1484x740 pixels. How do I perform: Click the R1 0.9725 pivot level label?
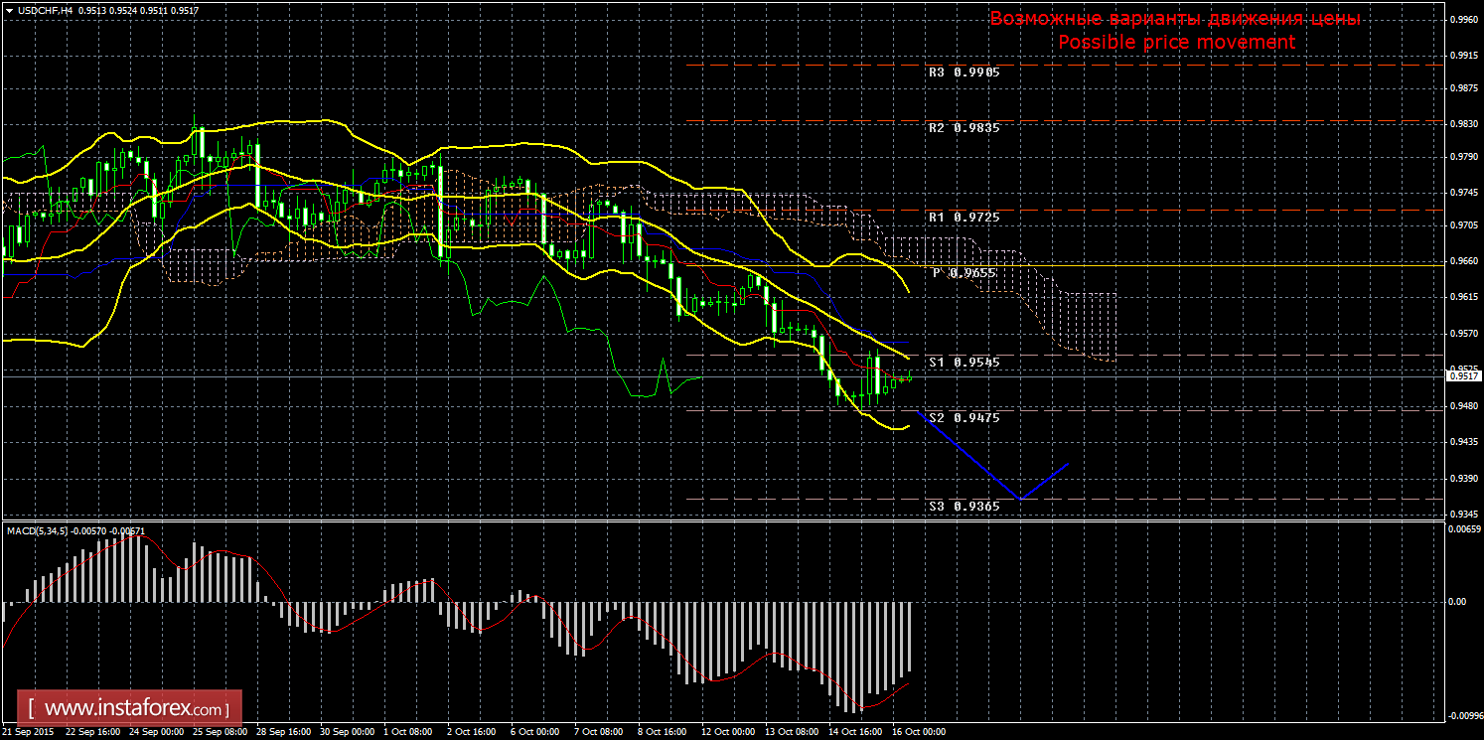[x=964, y=217]
